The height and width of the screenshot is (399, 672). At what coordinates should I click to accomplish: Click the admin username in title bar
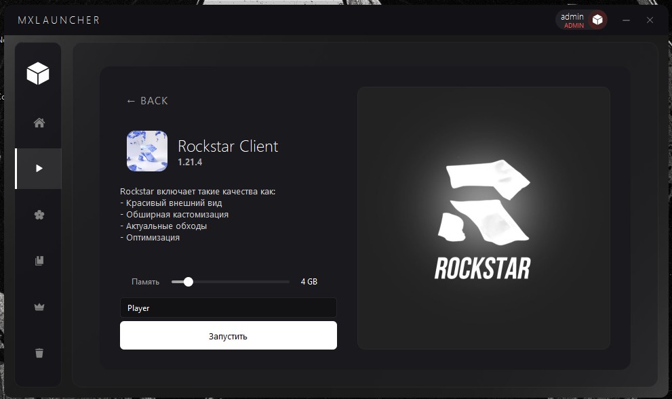click(572, 17)
